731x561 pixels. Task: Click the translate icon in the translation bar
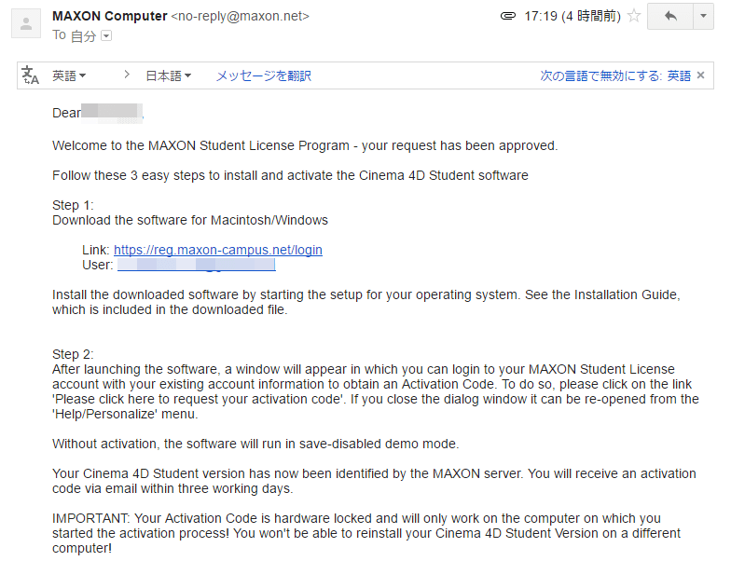point(30,75)
